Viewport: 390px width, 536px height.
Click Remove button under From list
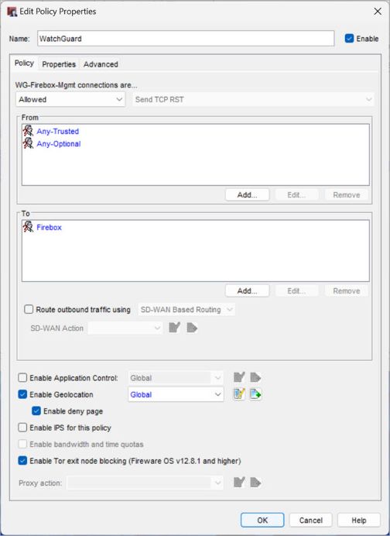click(x=347, y=195)
